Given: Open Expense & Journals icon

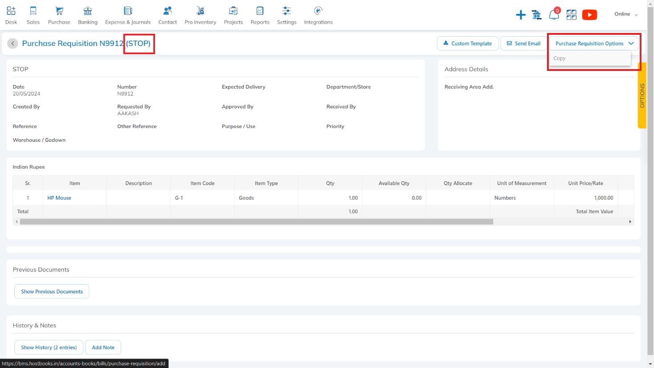Looking at the screenshot, I should tap(128, 11).
